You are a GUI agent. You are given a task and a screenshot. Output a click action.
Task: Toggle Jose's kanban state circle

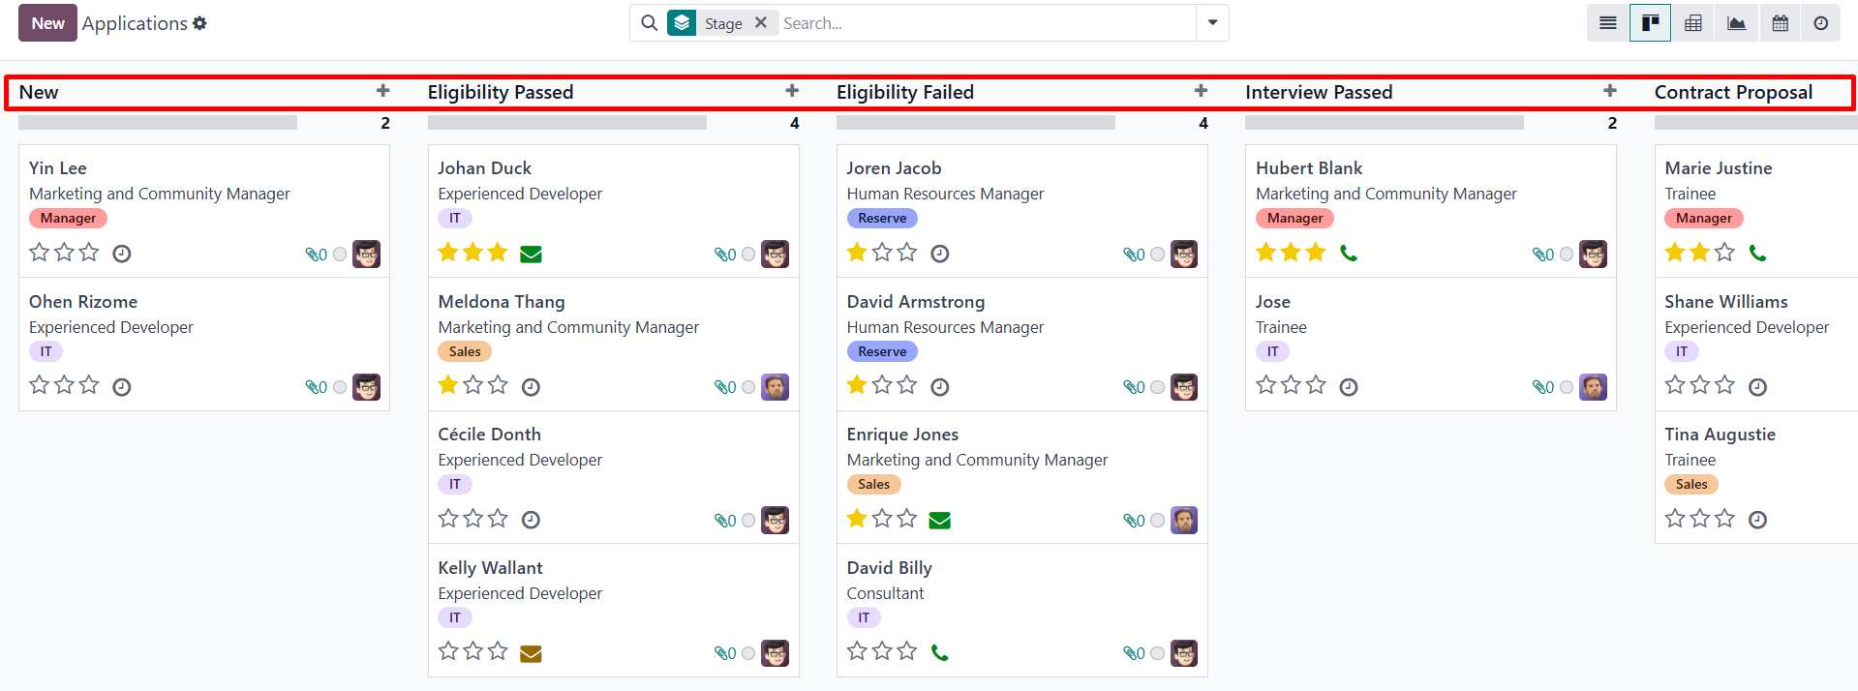pos(1567,387)
